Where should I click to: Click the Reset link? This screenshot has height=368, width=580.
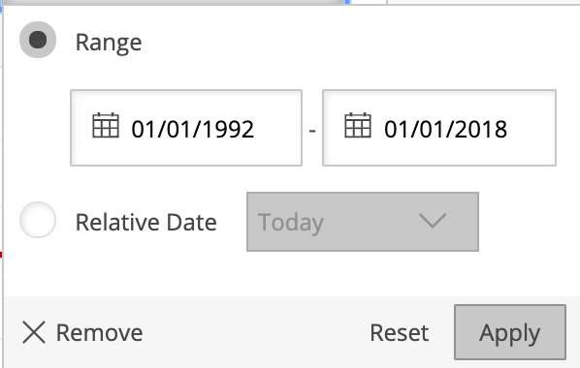(400, 333)
